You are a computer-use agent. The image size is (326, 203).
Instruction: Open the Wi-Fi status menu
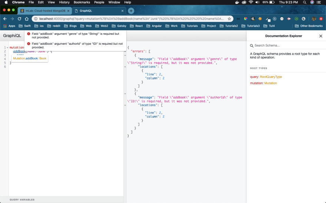click(251, 2)
